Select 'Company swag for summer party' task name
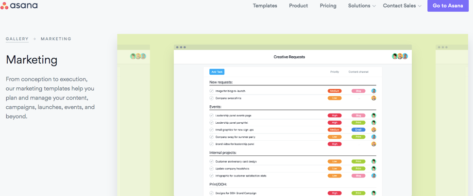 pyautogui.click(x=236, y=137)
